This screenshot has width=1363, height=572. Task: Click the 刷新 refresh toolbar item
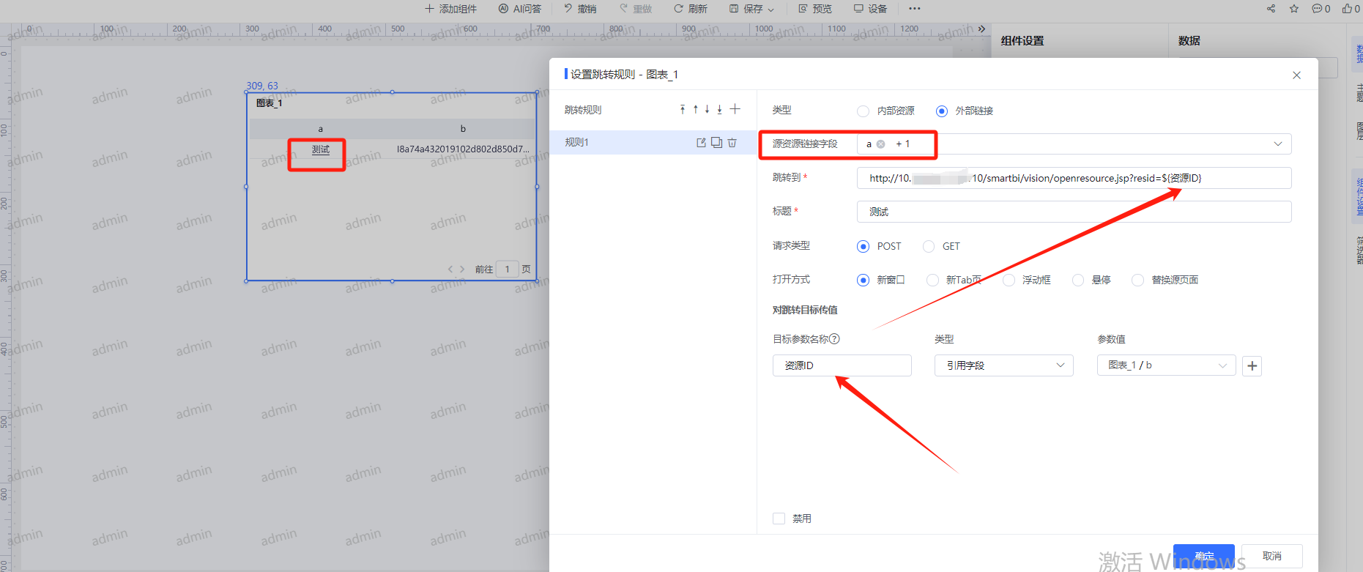point(691,9)
